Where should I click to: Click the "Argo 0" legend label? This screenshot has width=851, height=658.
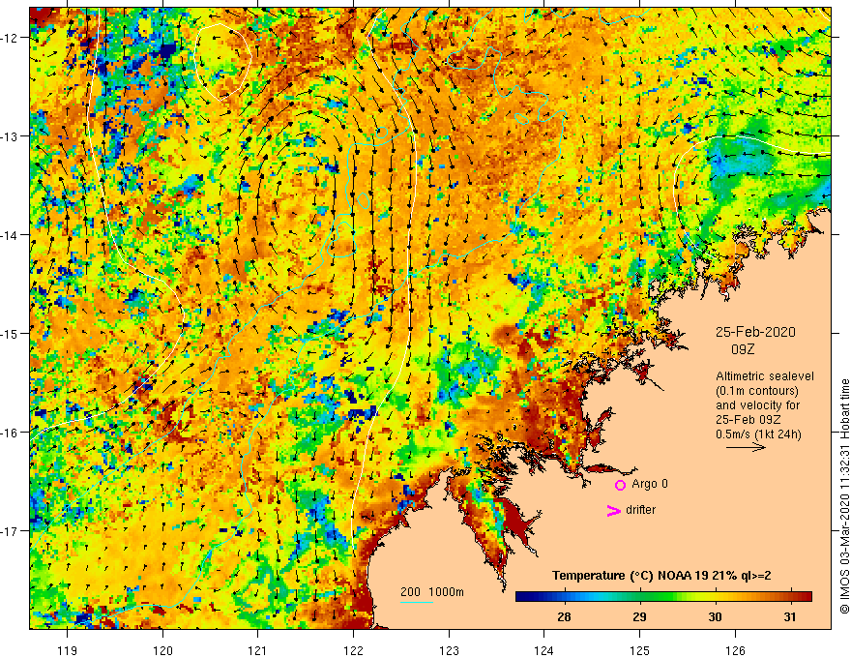[650, 484]
